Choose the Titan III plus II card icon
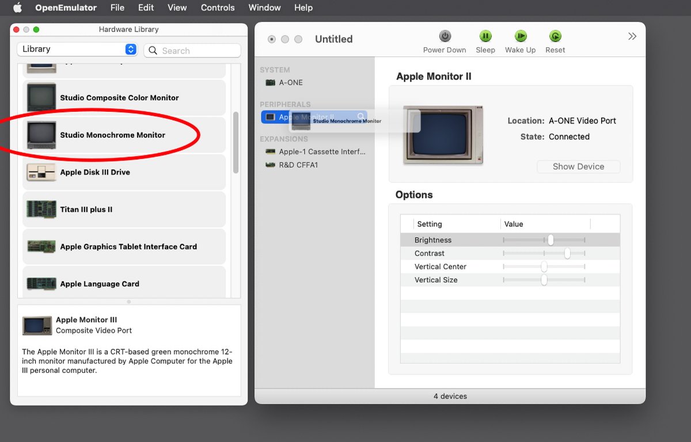 41,209
